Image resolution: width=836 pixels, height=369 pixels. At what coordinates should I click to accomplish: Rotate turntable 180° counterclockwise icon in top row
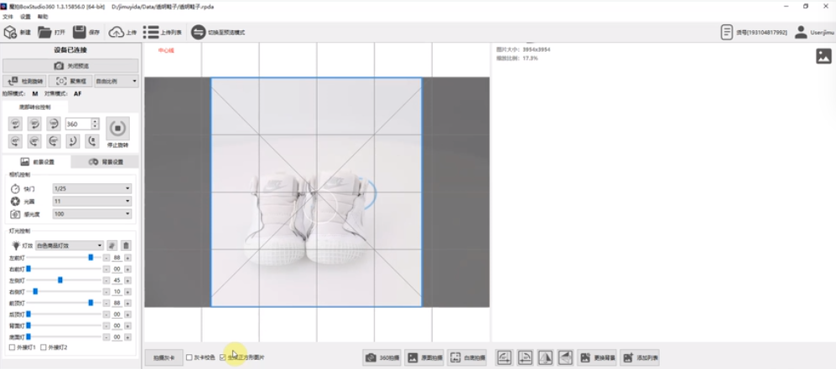pyautogui.click(x=54, y=124)
